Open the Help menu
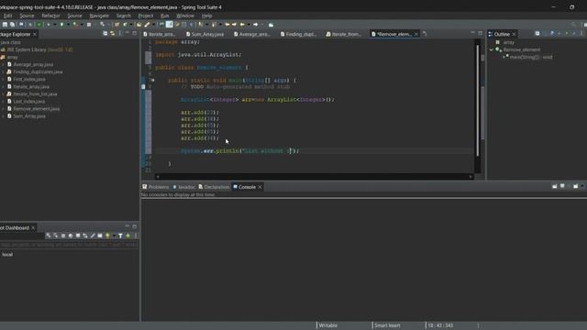Viewport: 587px width, 330px height. click(207, 16)
